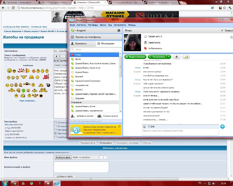
Task: Open the Chrome wrench settings menu
Action: point(230,8)
